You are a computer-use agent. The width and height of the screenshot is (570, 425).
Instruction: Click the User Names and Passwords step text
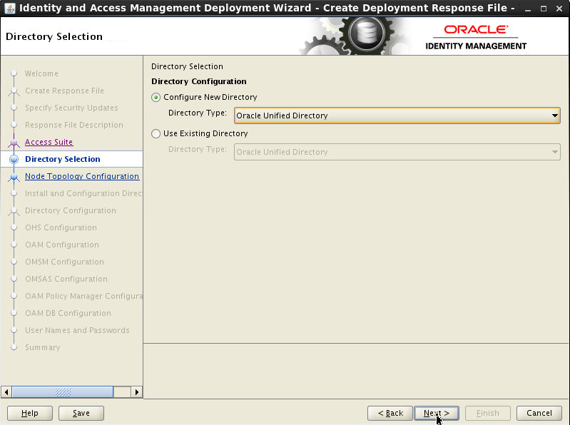click(78, 330)
